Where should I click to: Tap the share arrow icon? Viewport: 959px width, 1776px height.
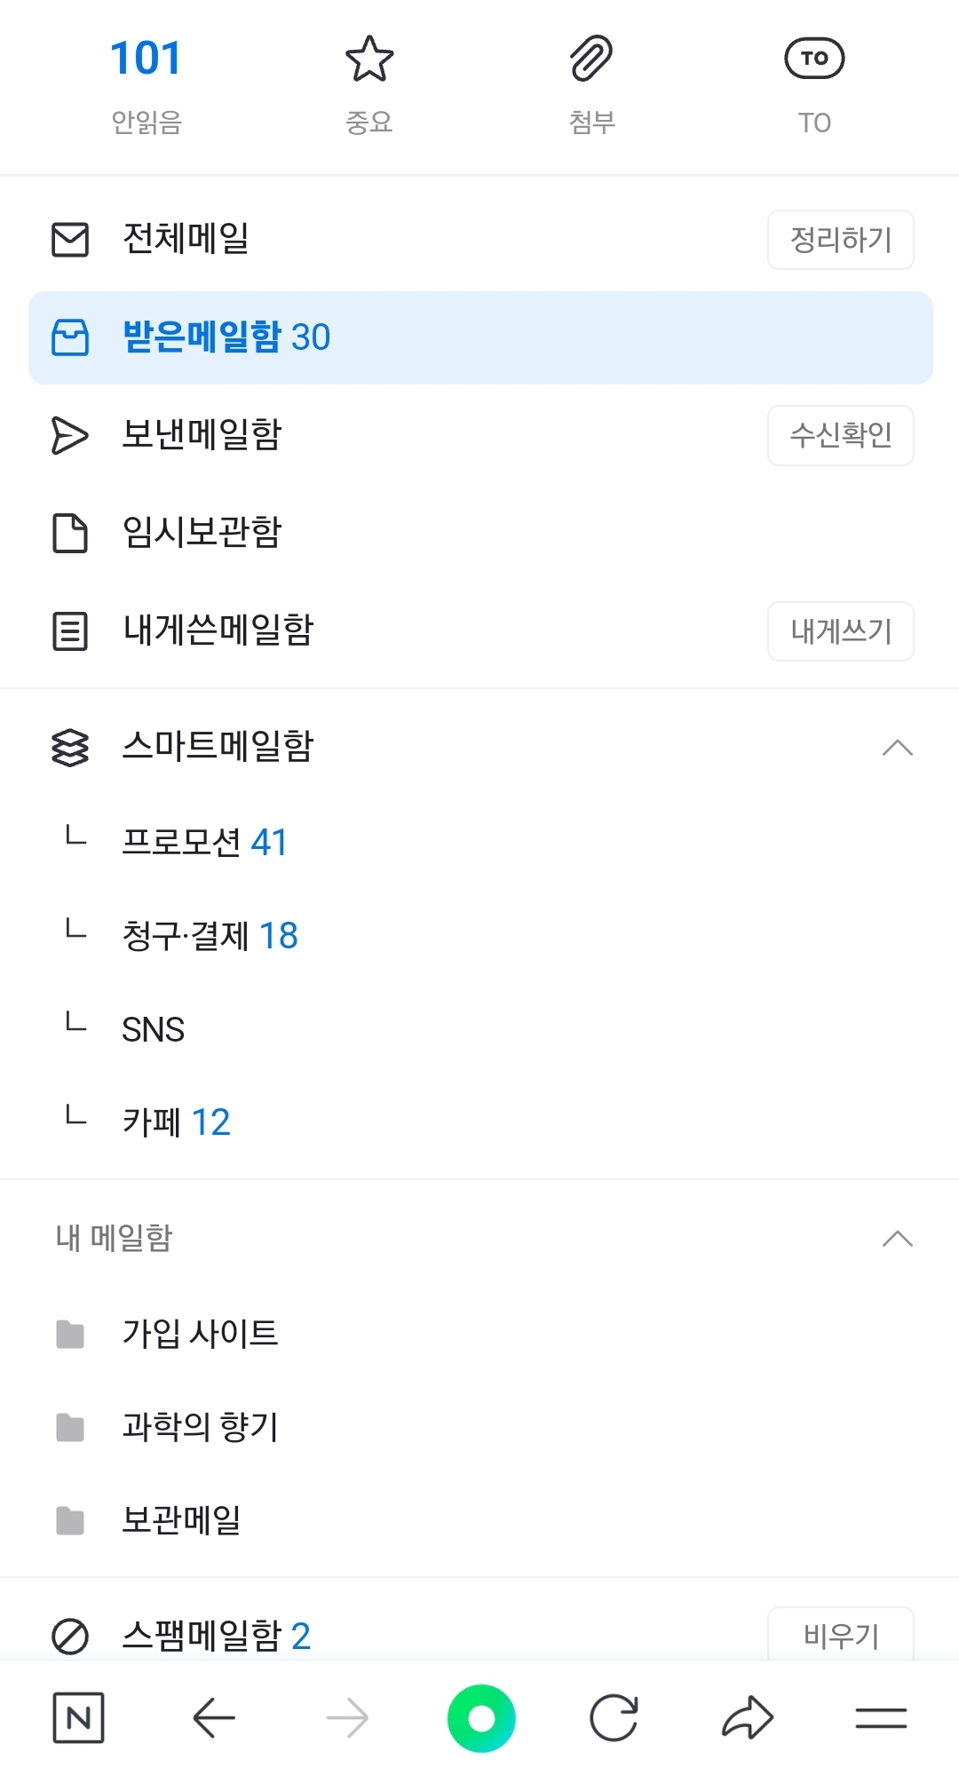point(748,1718)
